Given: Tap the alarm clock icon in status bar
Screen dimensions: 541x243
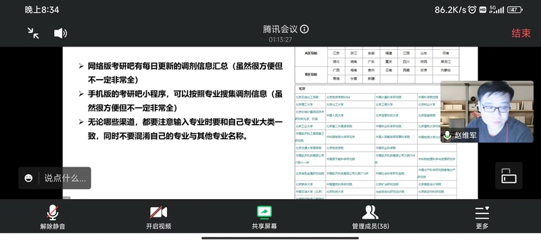Looking at the screenshot, I should 472,9.
